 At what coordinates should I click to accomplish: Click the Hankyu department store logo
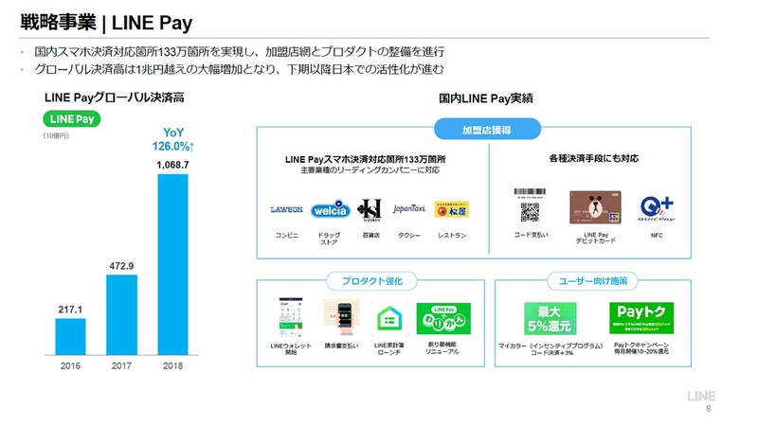tap(370, 210)
